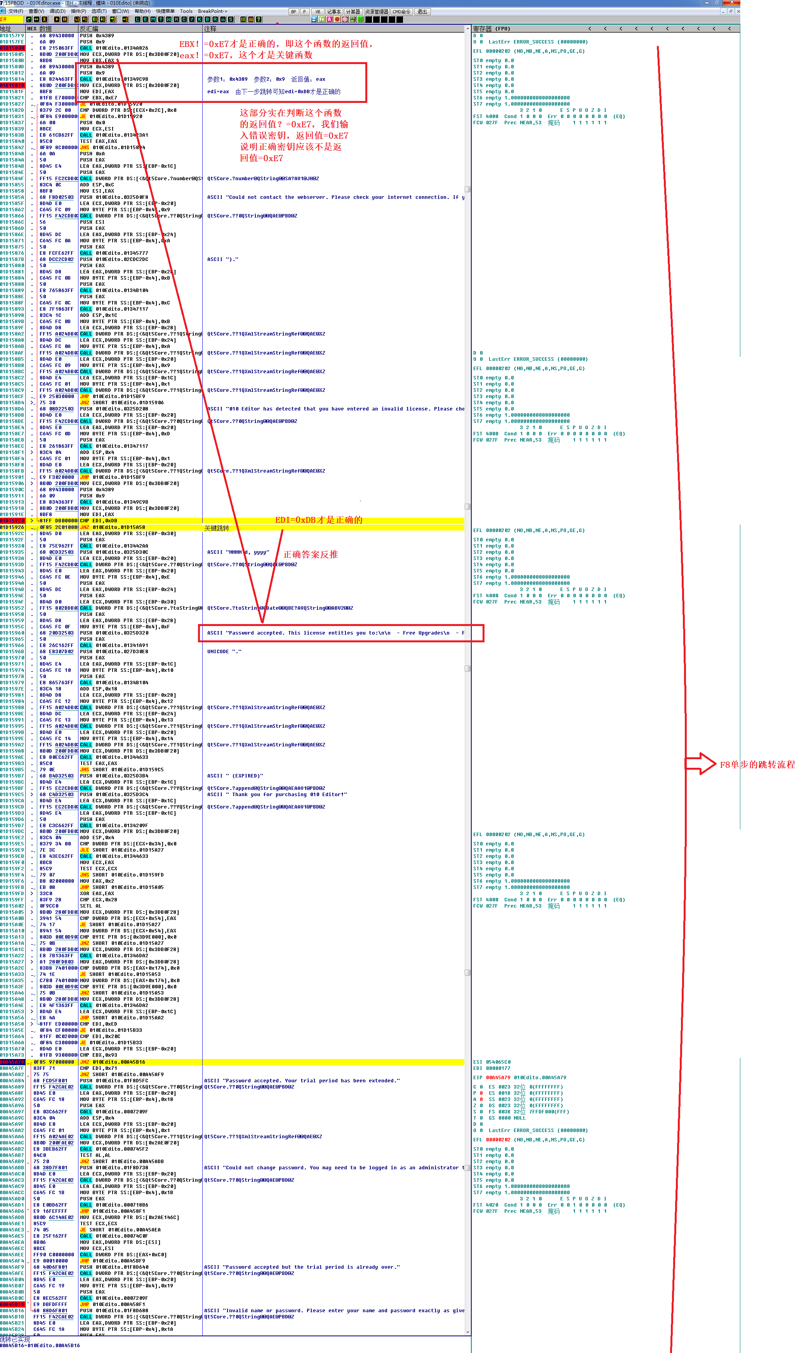Open the Breakpoints window B icon
This screenshot has width=804, height=1353.
point(207,19)
